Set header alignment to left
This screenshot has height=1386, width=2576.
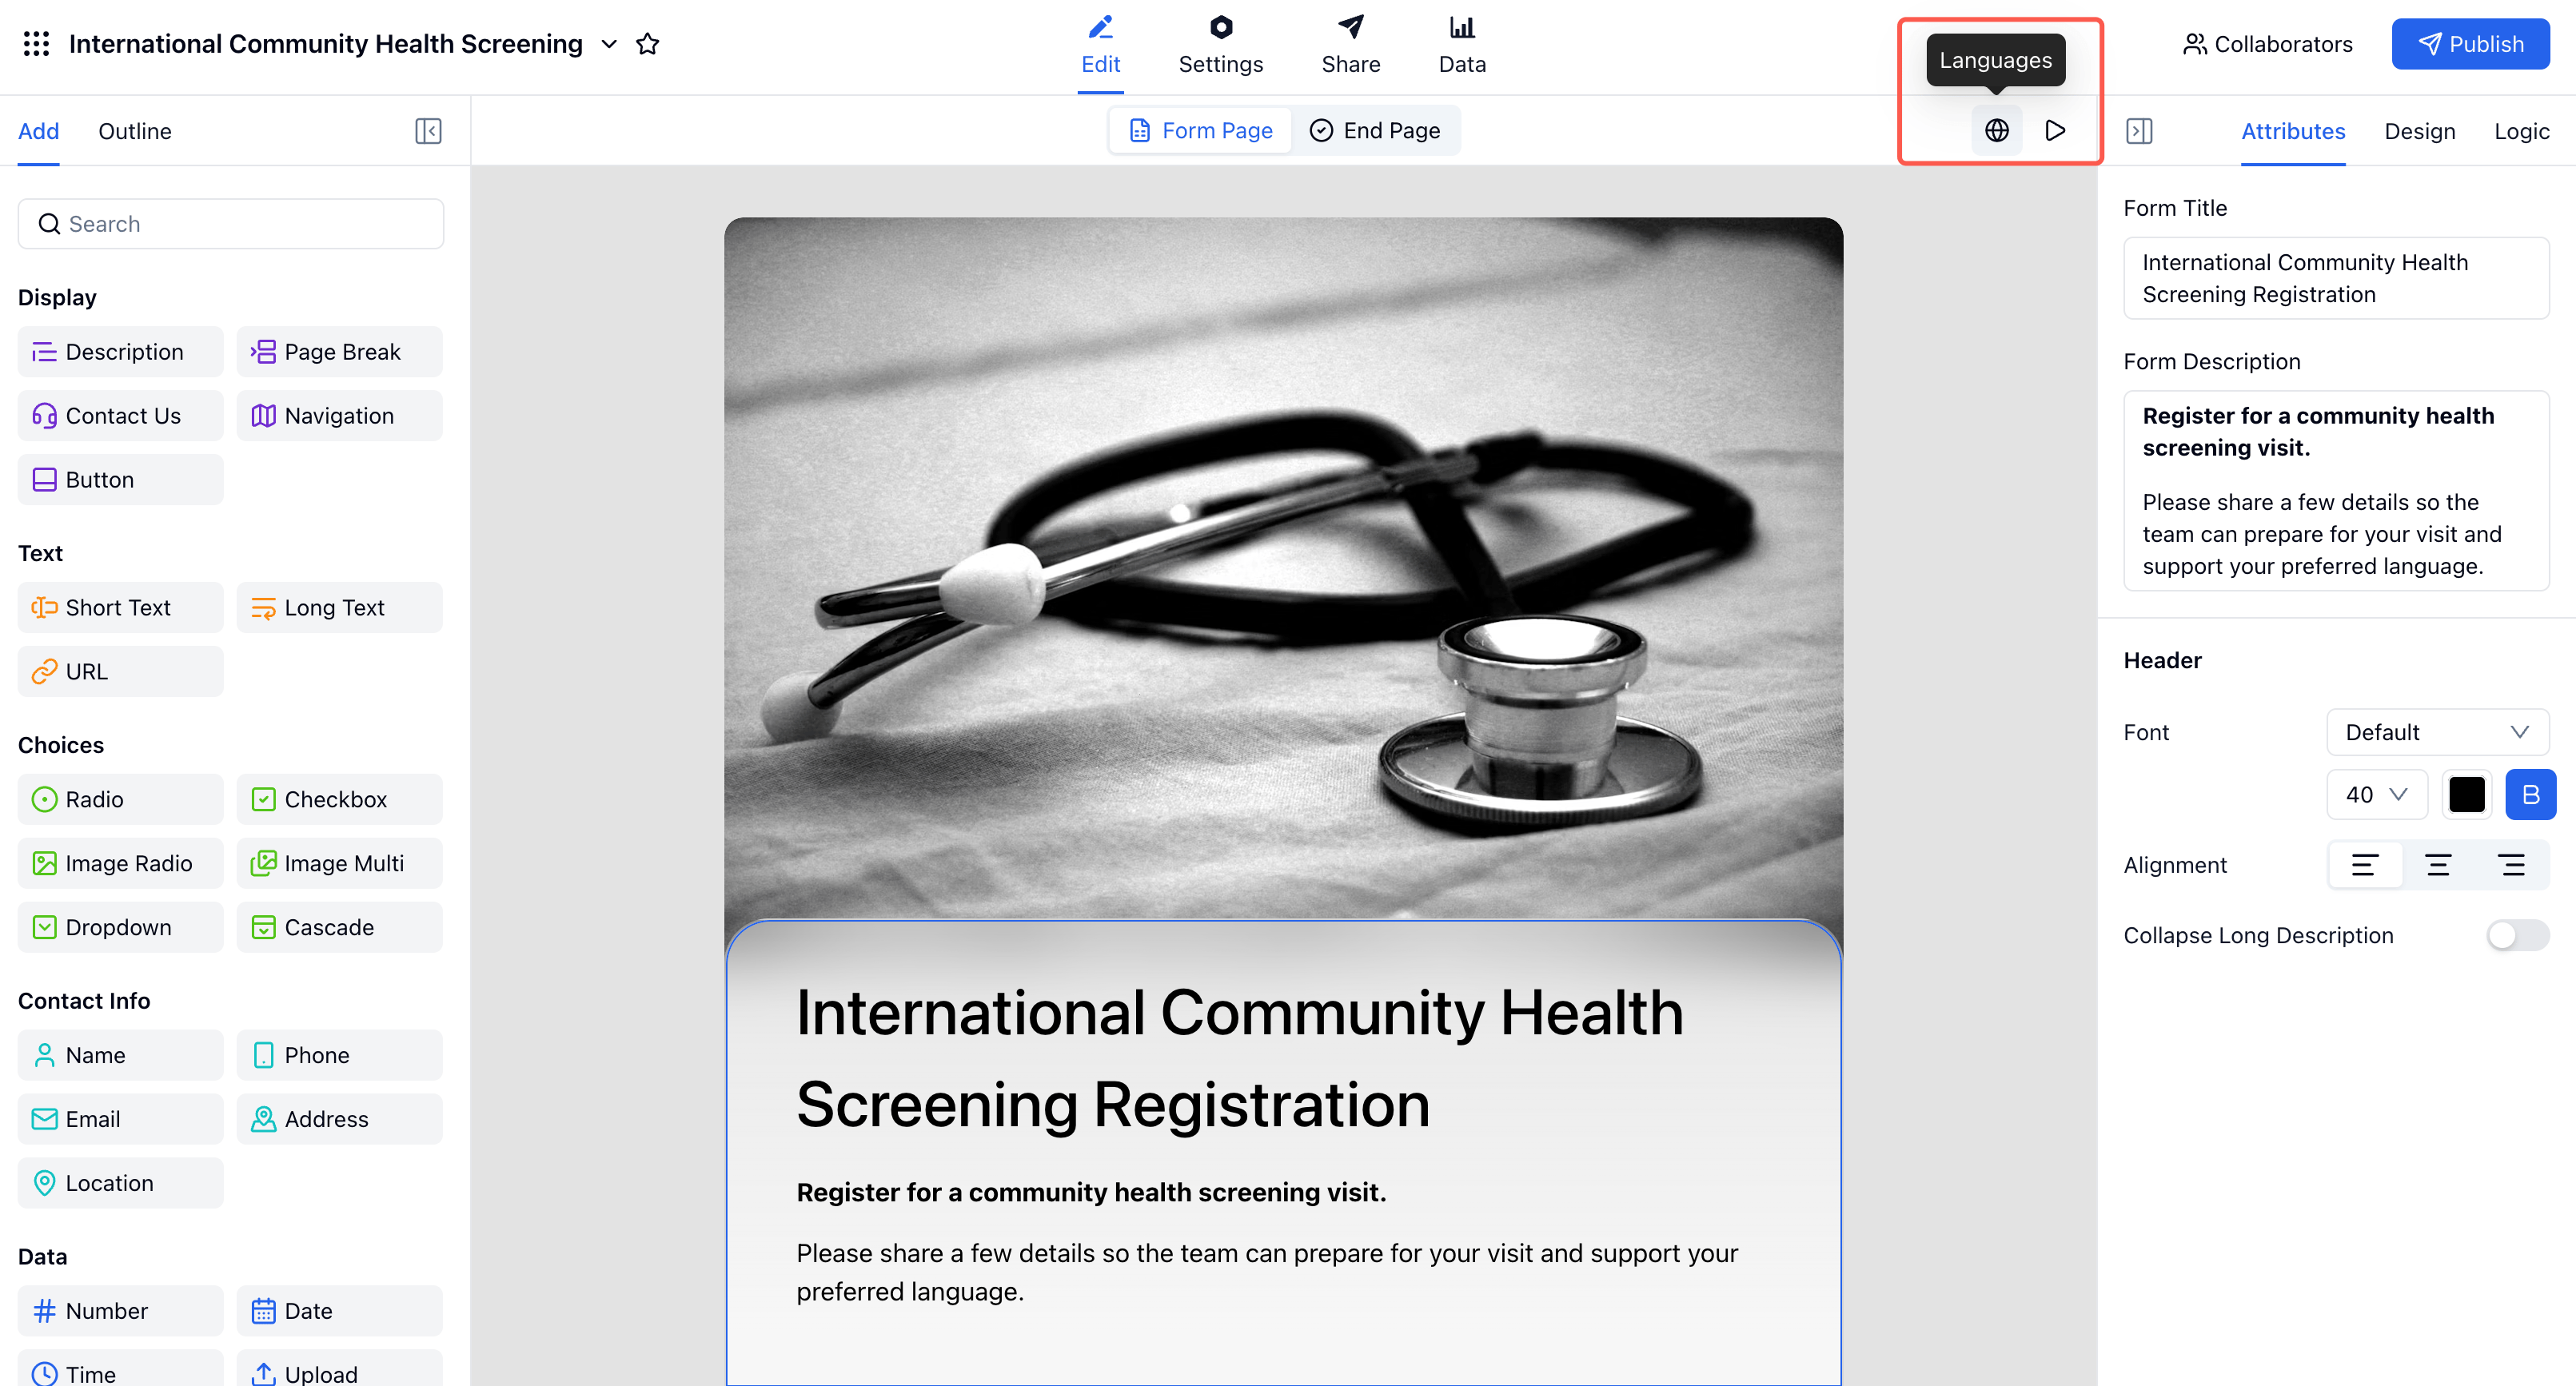[2364, 866]
